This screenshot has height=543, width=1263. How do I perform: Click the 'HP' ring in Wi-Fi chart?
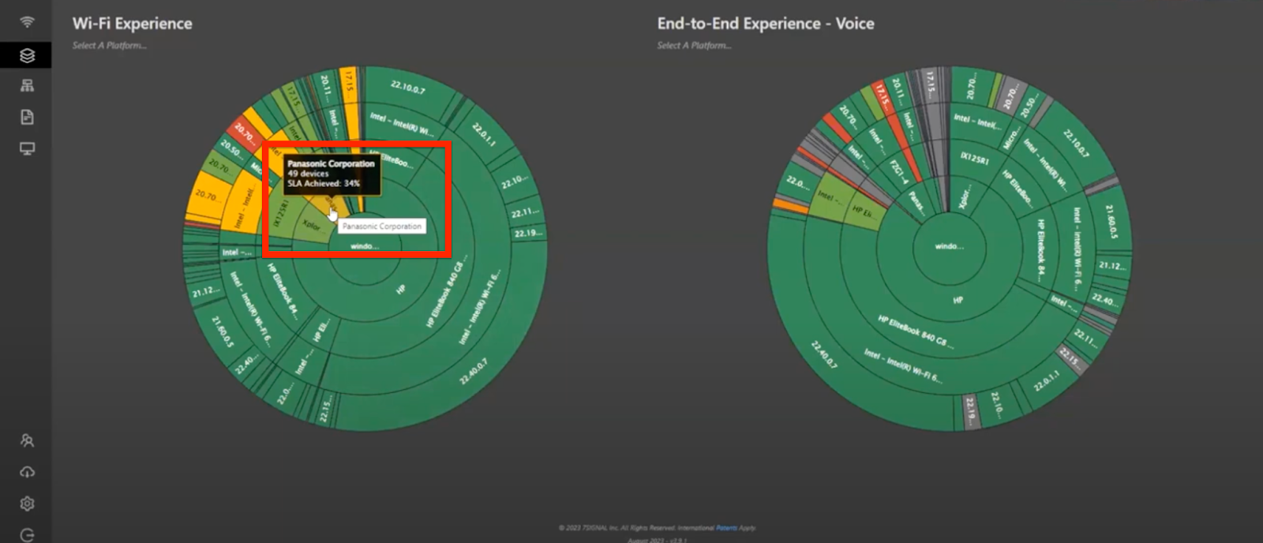point(400,290)
